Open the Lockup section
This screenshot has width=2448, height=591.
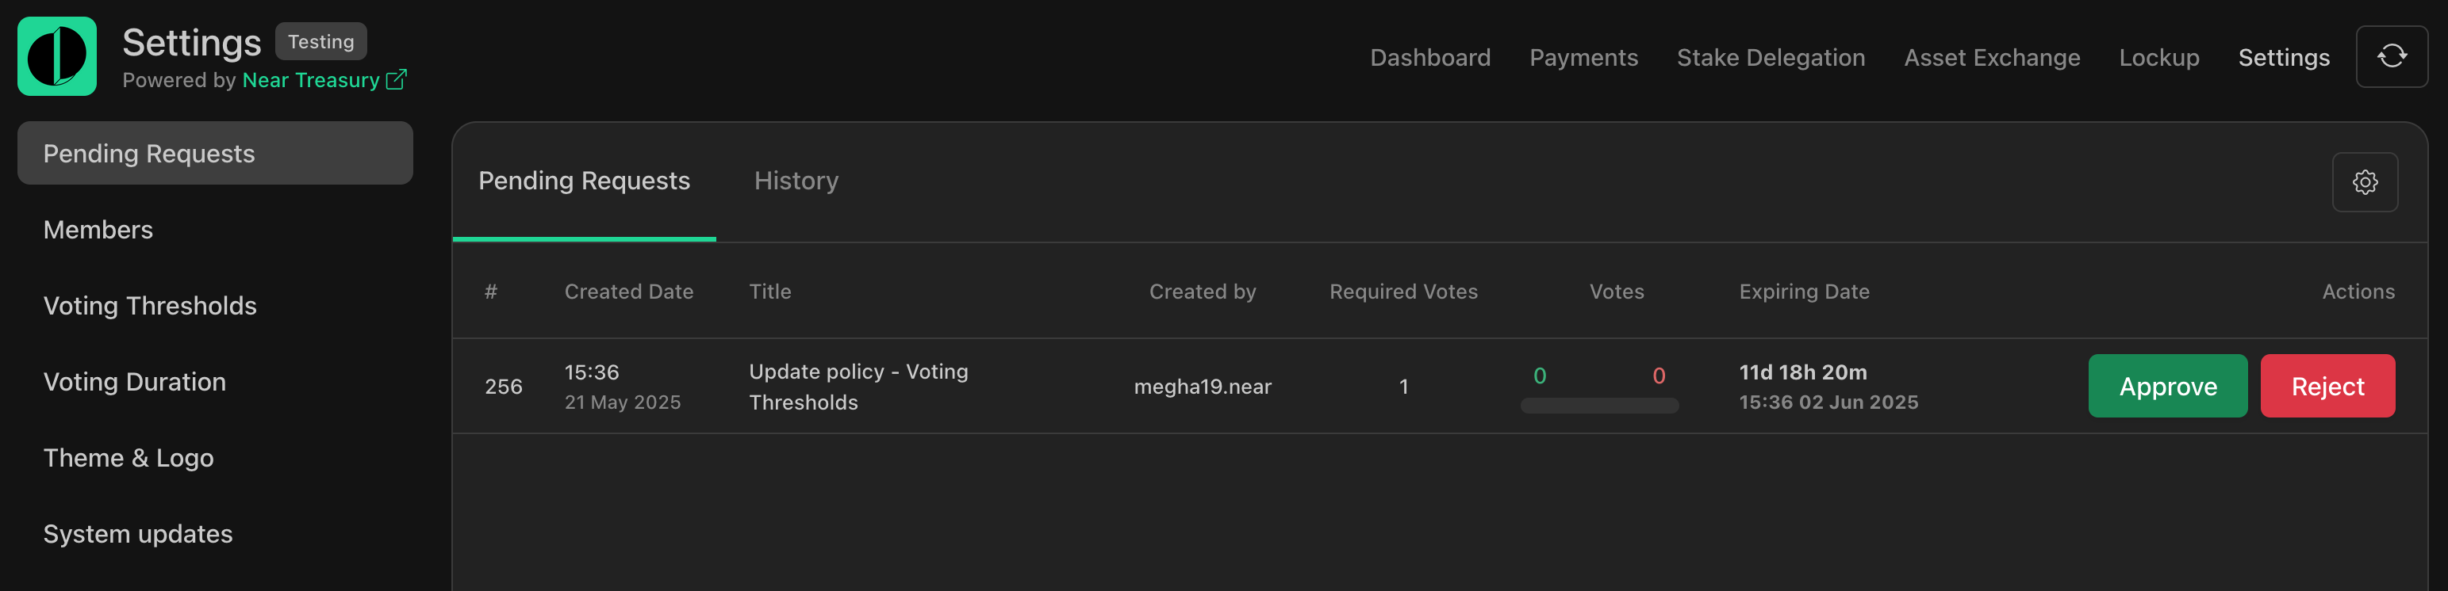click(2159, 58)
